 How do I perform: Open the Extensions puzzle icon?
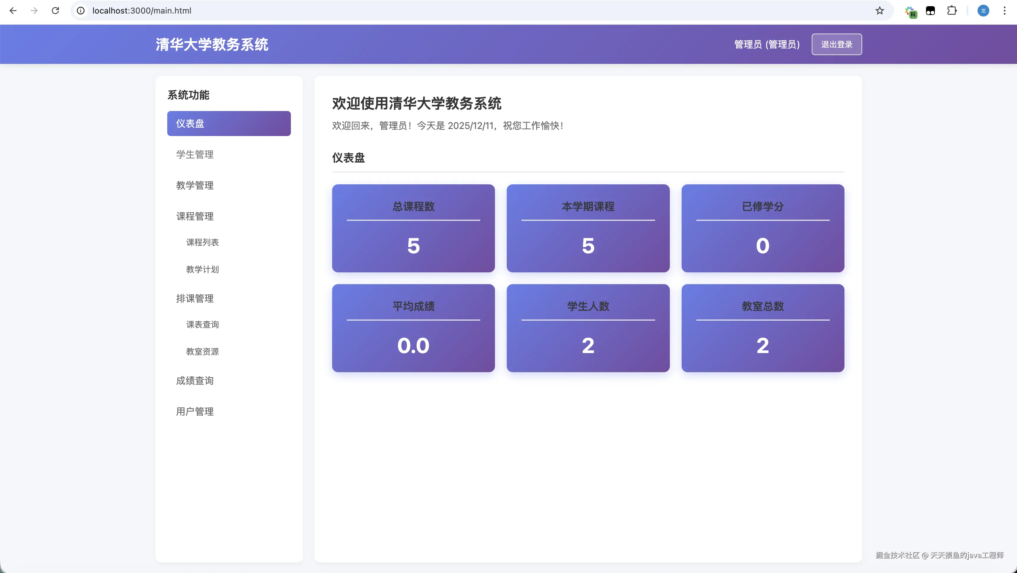click(x=952, y=11)
